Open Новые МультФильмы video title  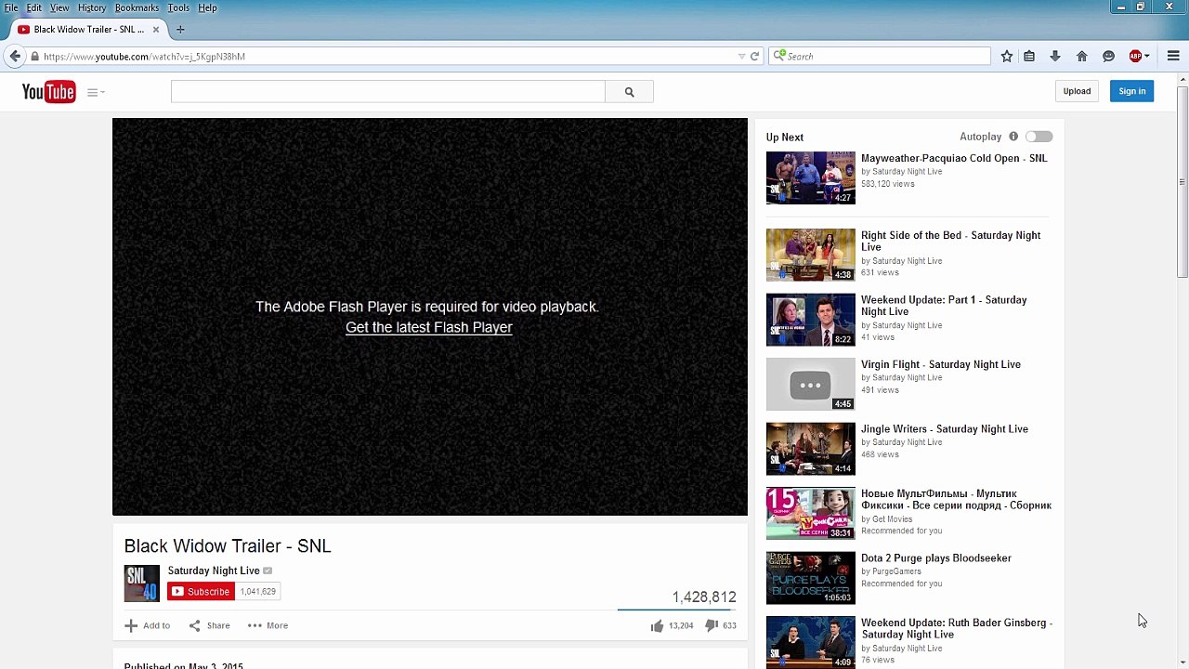tap(956, 500)
